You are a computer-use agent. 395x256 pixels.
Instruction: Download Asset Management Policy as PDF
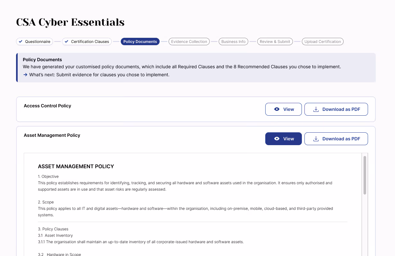(x=336, y=139)
